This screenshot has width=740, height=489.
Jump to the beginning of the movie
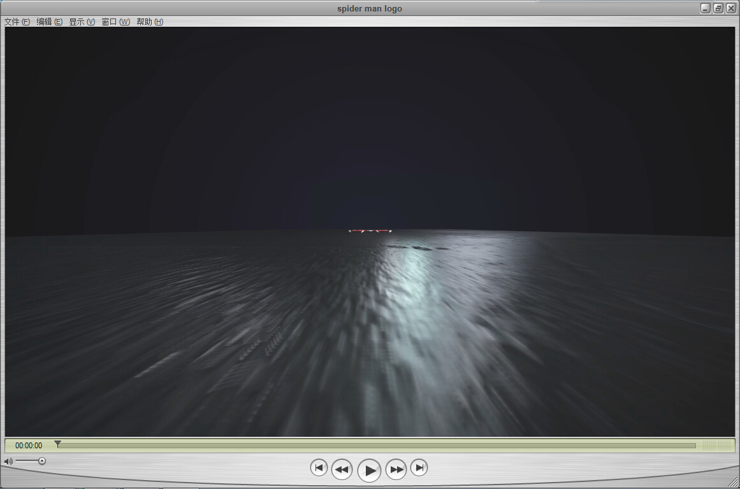319,468
